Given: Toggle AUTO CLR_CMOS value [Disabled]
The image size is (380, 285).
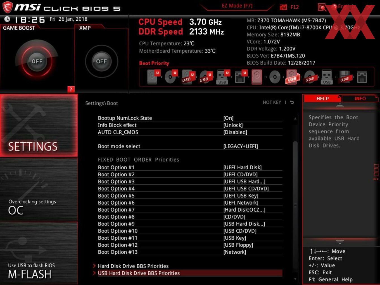Looking at the screenshot, I should (235, 132).
